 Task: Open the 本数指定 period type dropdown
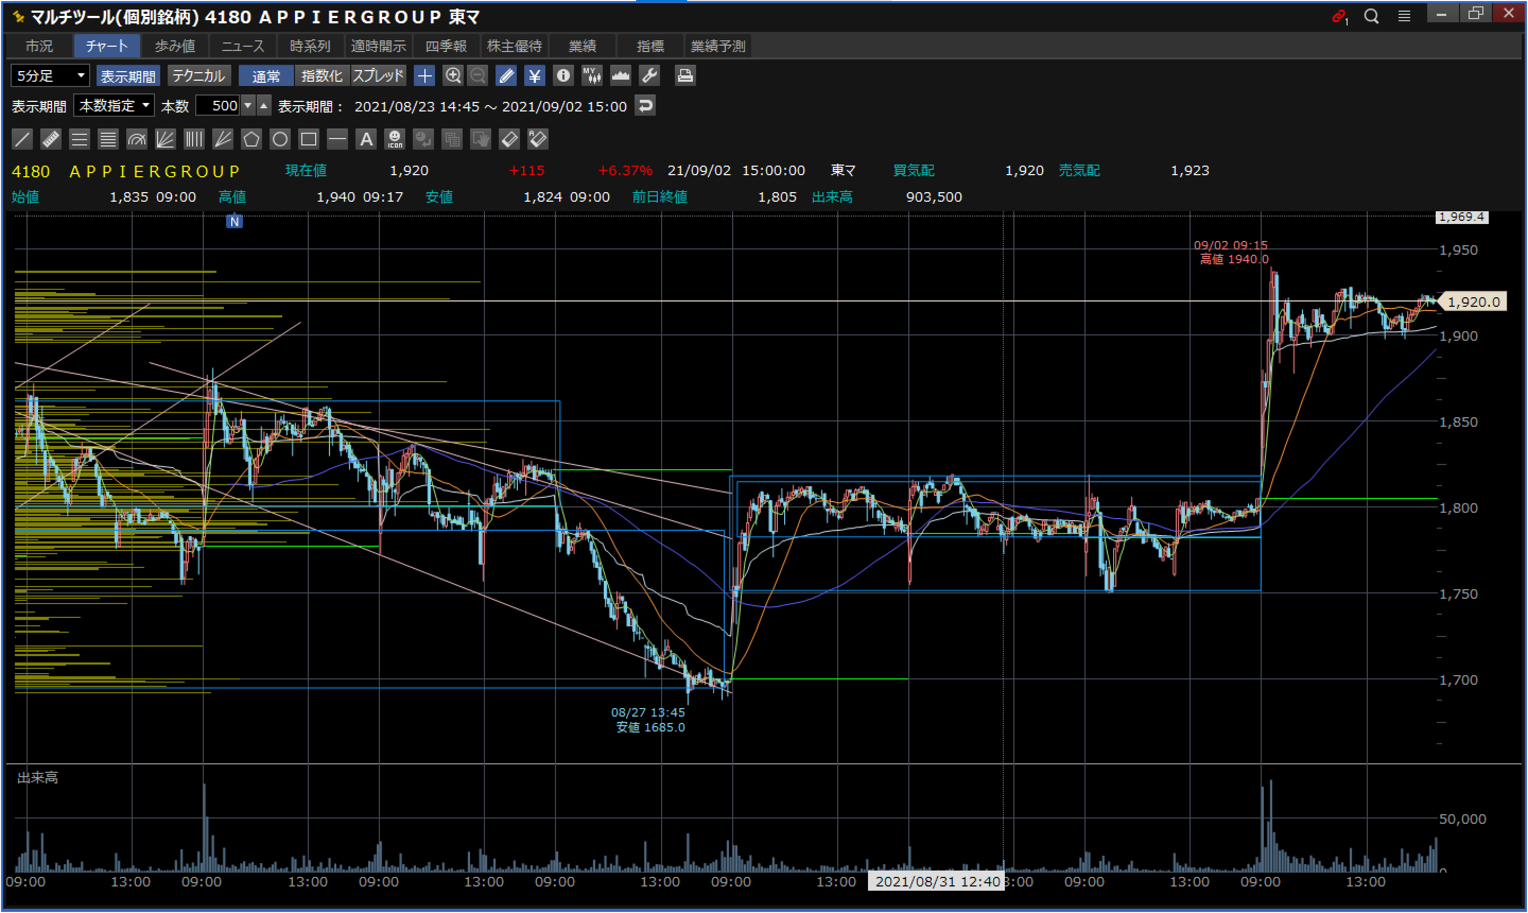click(114, 106)
